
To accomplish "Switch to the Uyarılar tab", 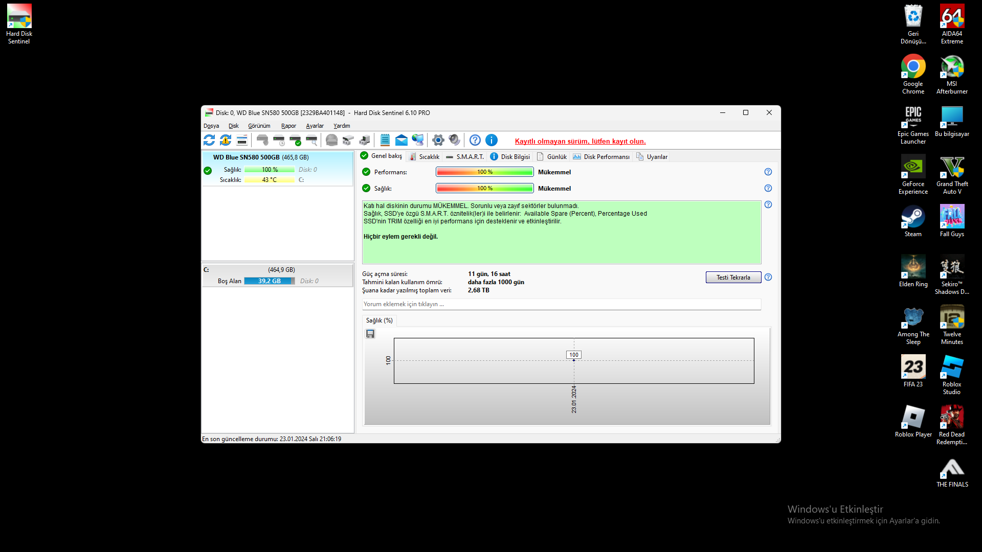I will (652, 157).
